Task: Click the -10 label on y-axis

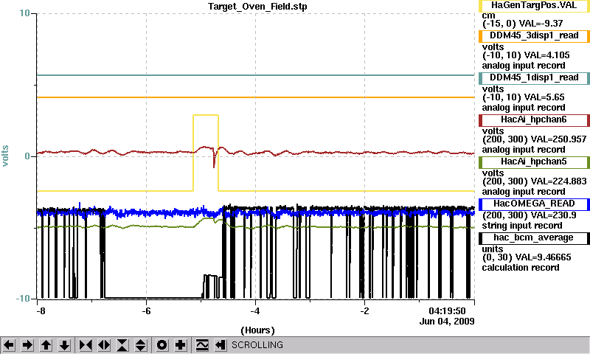Action: pyautogui.click(x=23, y=299)
